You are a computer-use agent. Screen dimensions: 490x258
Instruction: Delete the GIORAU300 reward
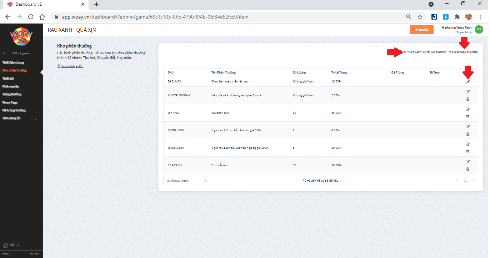(x=467, y=134)
